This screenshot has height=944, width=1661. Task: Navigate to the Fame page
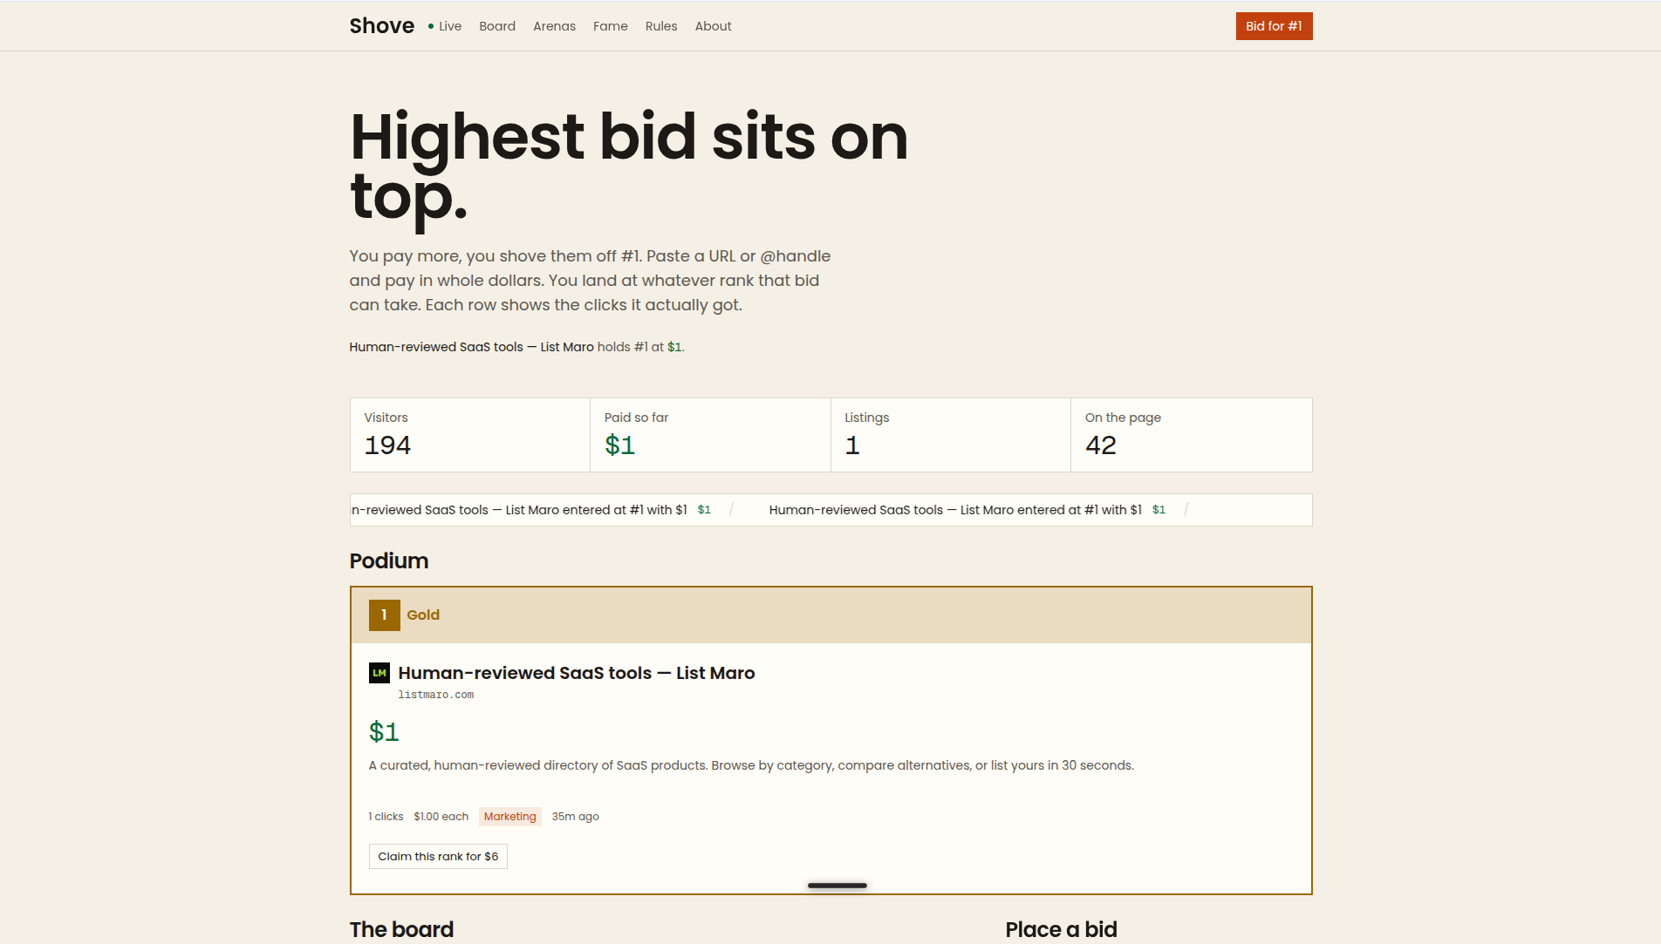click(611, 26)
